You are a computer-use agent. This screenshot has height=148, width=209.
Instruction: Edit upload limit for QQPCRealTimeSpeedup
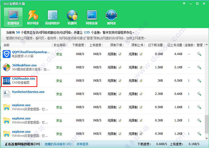[141, 54]
